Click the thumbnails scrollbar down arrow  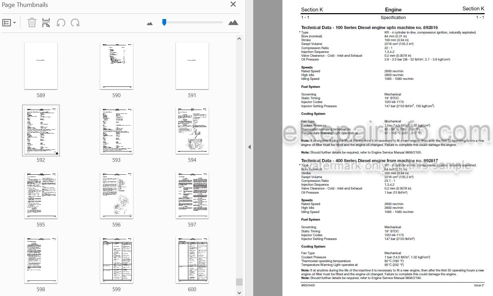(x=239, y=292)
